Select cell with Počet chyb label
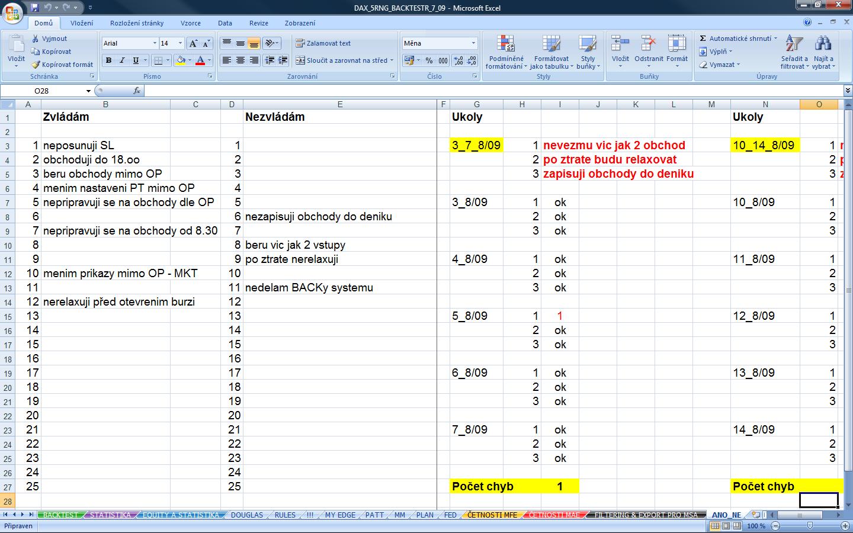Viewport: 853px width, 533px height. (483, 486)
